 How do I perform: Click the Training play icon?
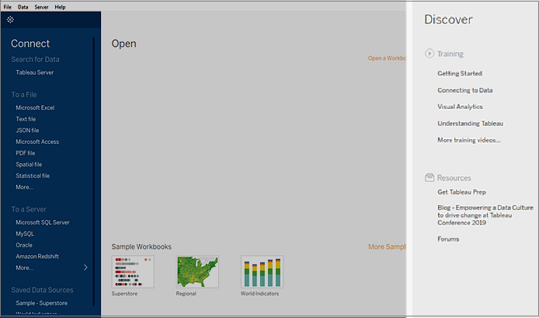click(x=429, y=54)
